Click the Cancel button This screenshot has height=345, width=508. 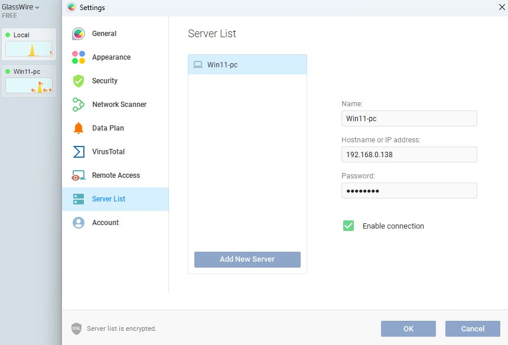473,329
